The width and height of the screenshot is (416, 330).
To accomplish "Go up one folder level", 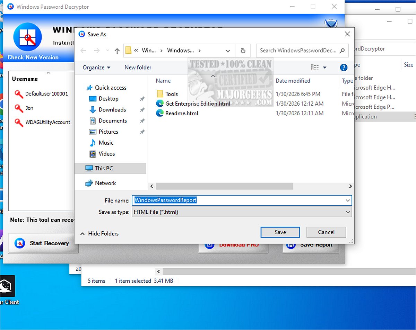I will (117, 51).
